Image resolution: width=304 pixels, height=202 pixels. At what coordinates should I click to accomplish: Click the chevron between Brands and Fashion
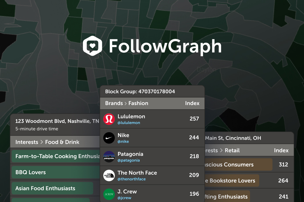[x=126, y=103]
